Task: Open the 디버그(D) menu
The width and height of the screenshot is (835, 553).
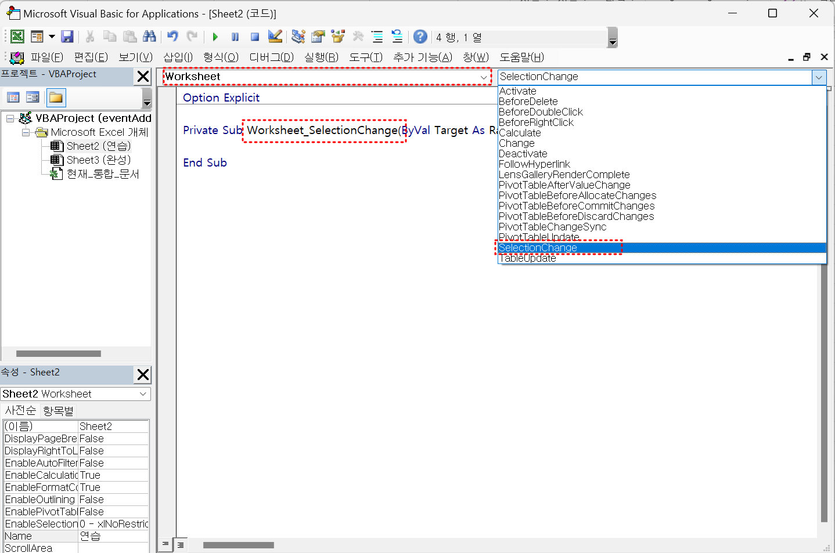Action: [x=271, y=57]
